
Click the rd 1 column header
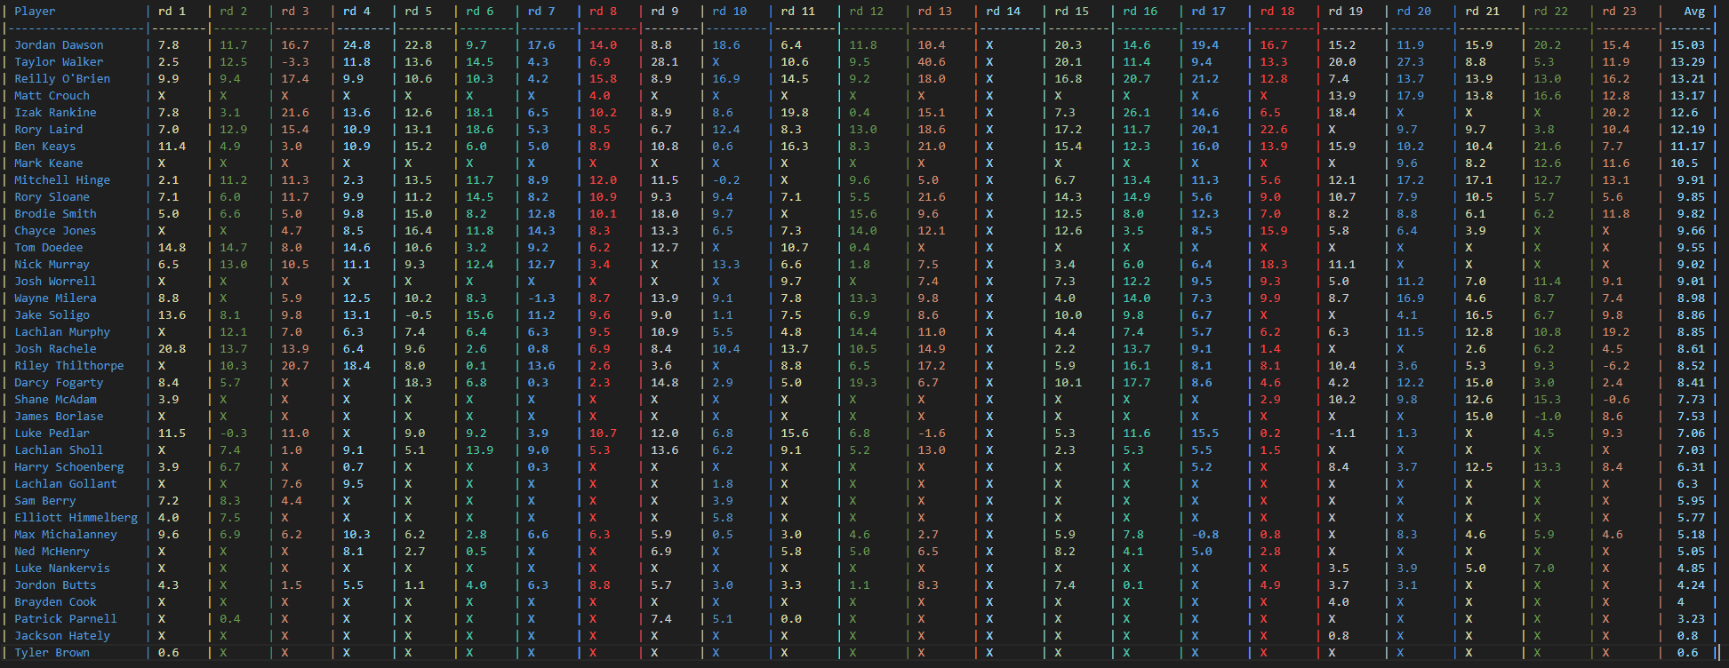172,12
